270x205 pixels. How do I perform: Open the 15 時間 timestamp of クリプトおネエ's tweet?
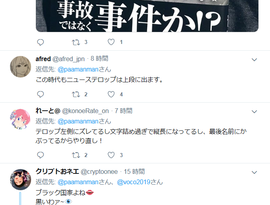[x=134, y=171]
